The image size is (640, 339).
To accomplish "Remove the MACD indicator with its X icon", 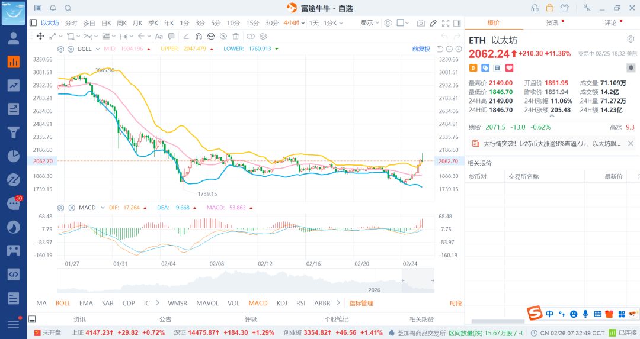I will (71, 208).
